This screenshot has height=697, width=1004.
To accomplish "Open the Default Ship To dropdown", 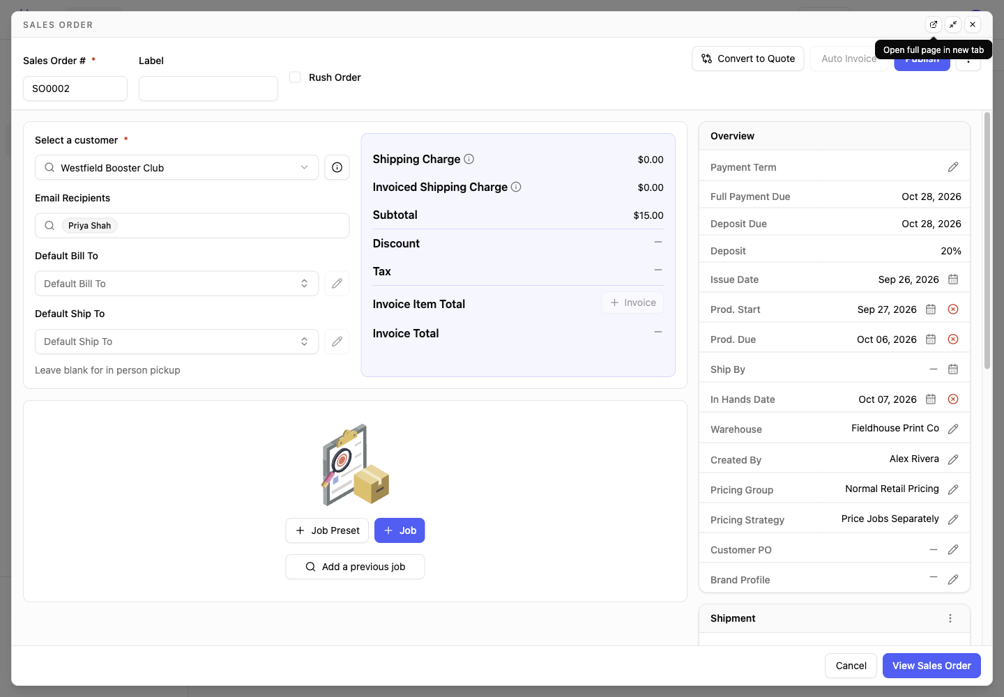I will tap(176, 342).
